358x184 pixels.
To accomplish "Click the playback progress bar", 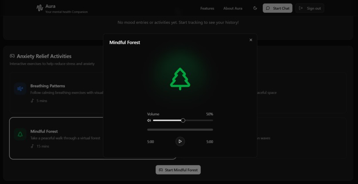I will (x=180, y=130).
